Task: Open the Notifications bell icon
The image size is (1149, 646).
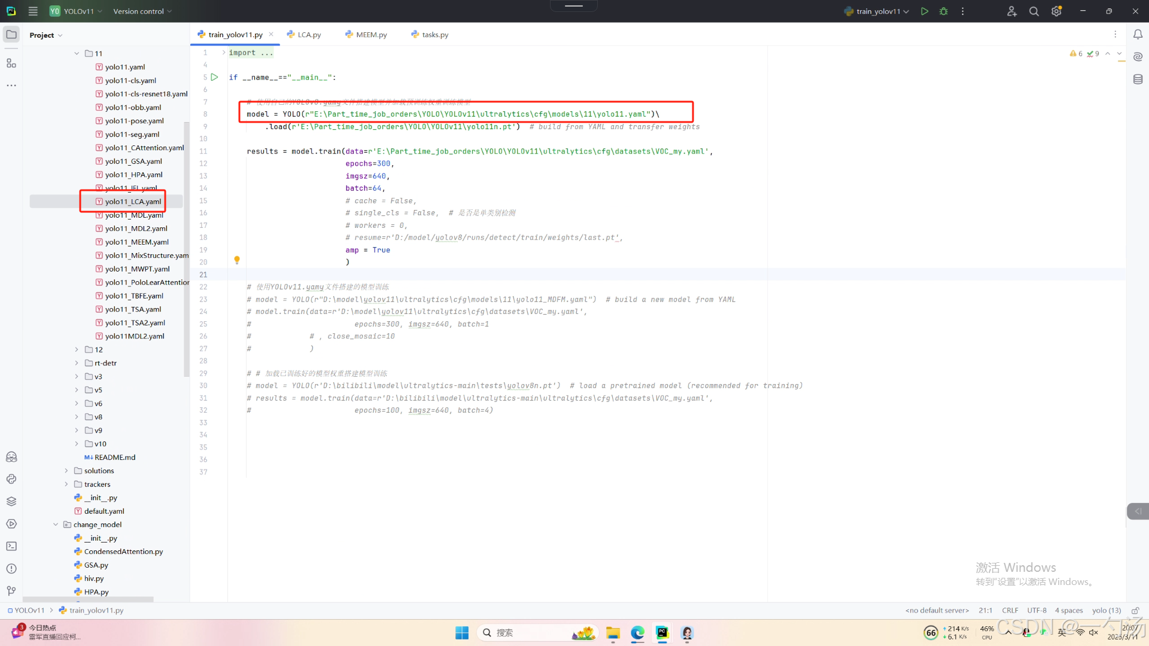Action: tap(1138, 35)
